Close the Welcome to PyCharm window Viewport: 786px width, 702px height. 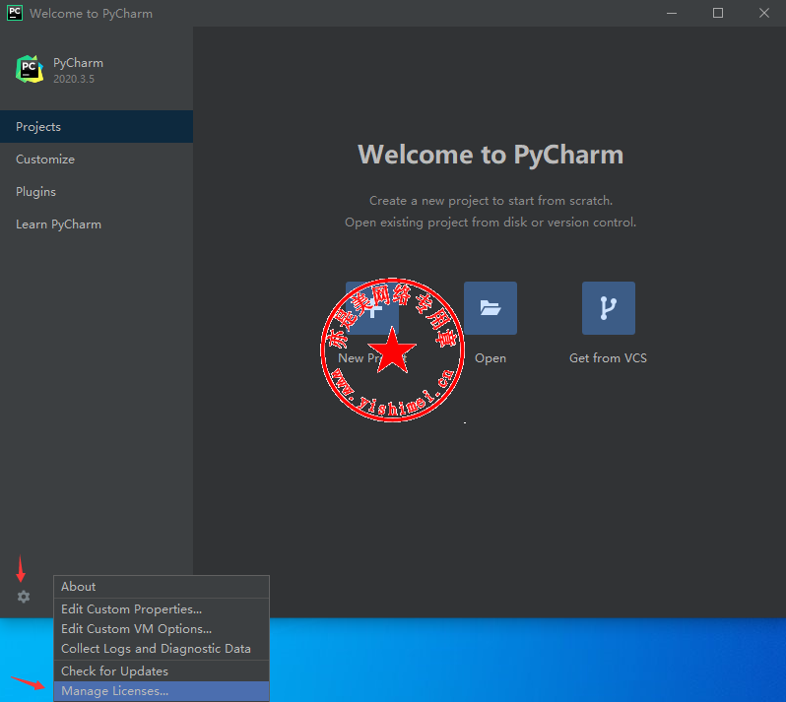tap(764, 13)
